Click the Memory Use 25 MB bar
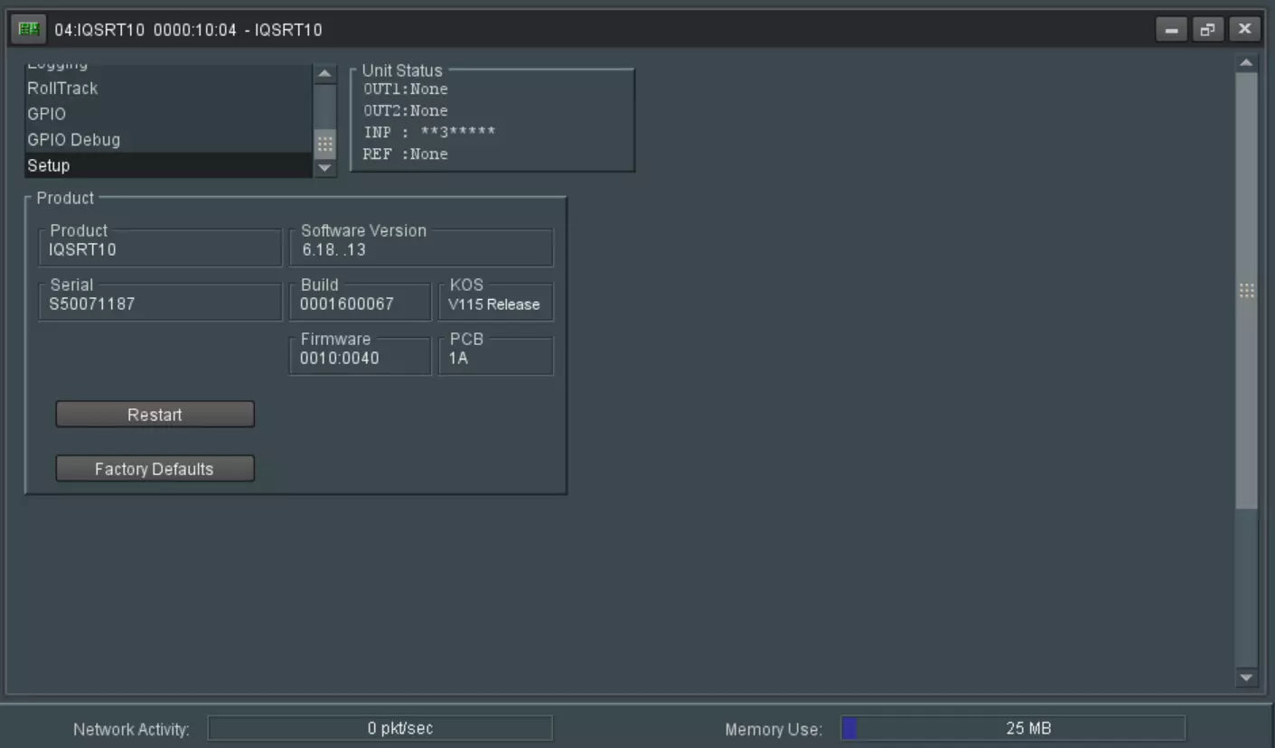The height and width of the screenshot is (748, 1275). 1013,728
